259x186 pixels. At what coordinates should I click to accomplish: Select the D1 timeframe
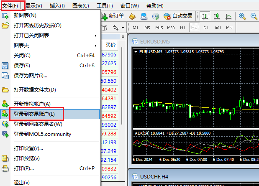206,28
